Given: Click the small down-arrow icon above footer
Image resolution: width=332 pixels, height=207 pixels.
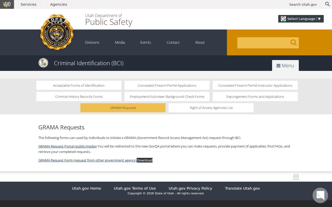Looking at the screenshot, I should pyautogui.click(x=296, y=177).
